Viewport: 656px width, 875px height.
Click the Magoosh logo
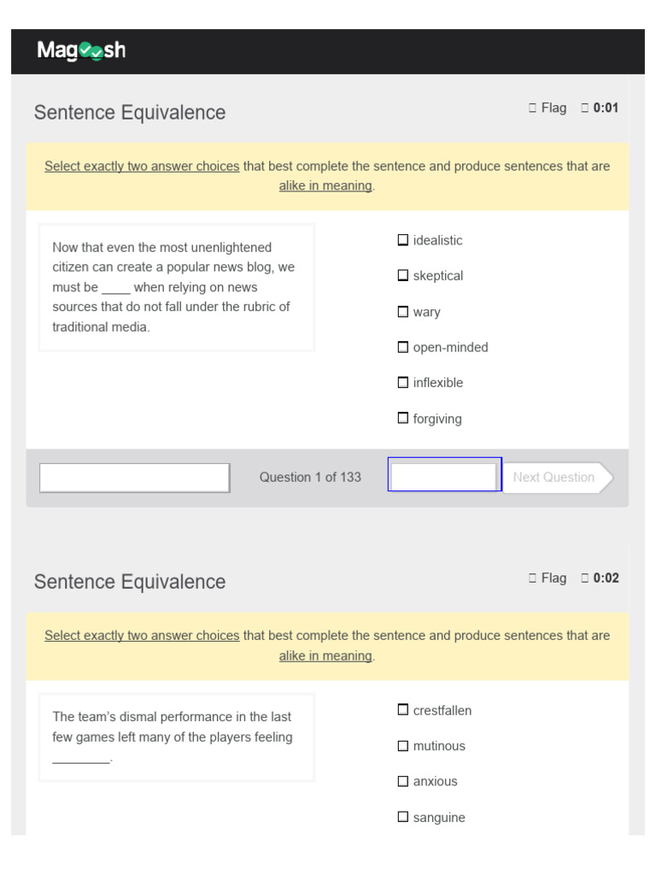pos(81,50)
